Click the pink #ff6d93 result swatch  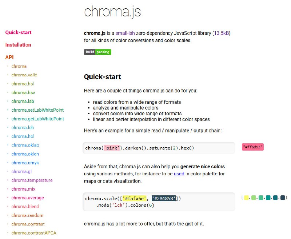click(252, 147)
